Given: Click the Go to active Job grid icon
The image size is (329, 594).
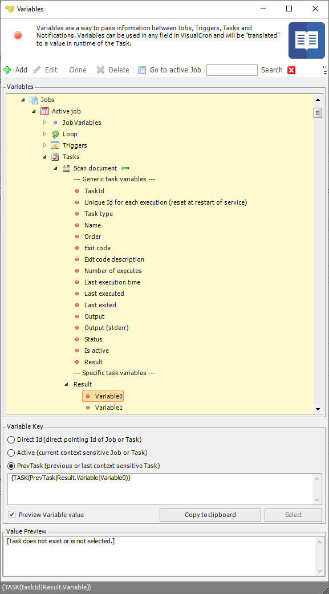Looking at the screenshot, I should (x=142, y=70).
